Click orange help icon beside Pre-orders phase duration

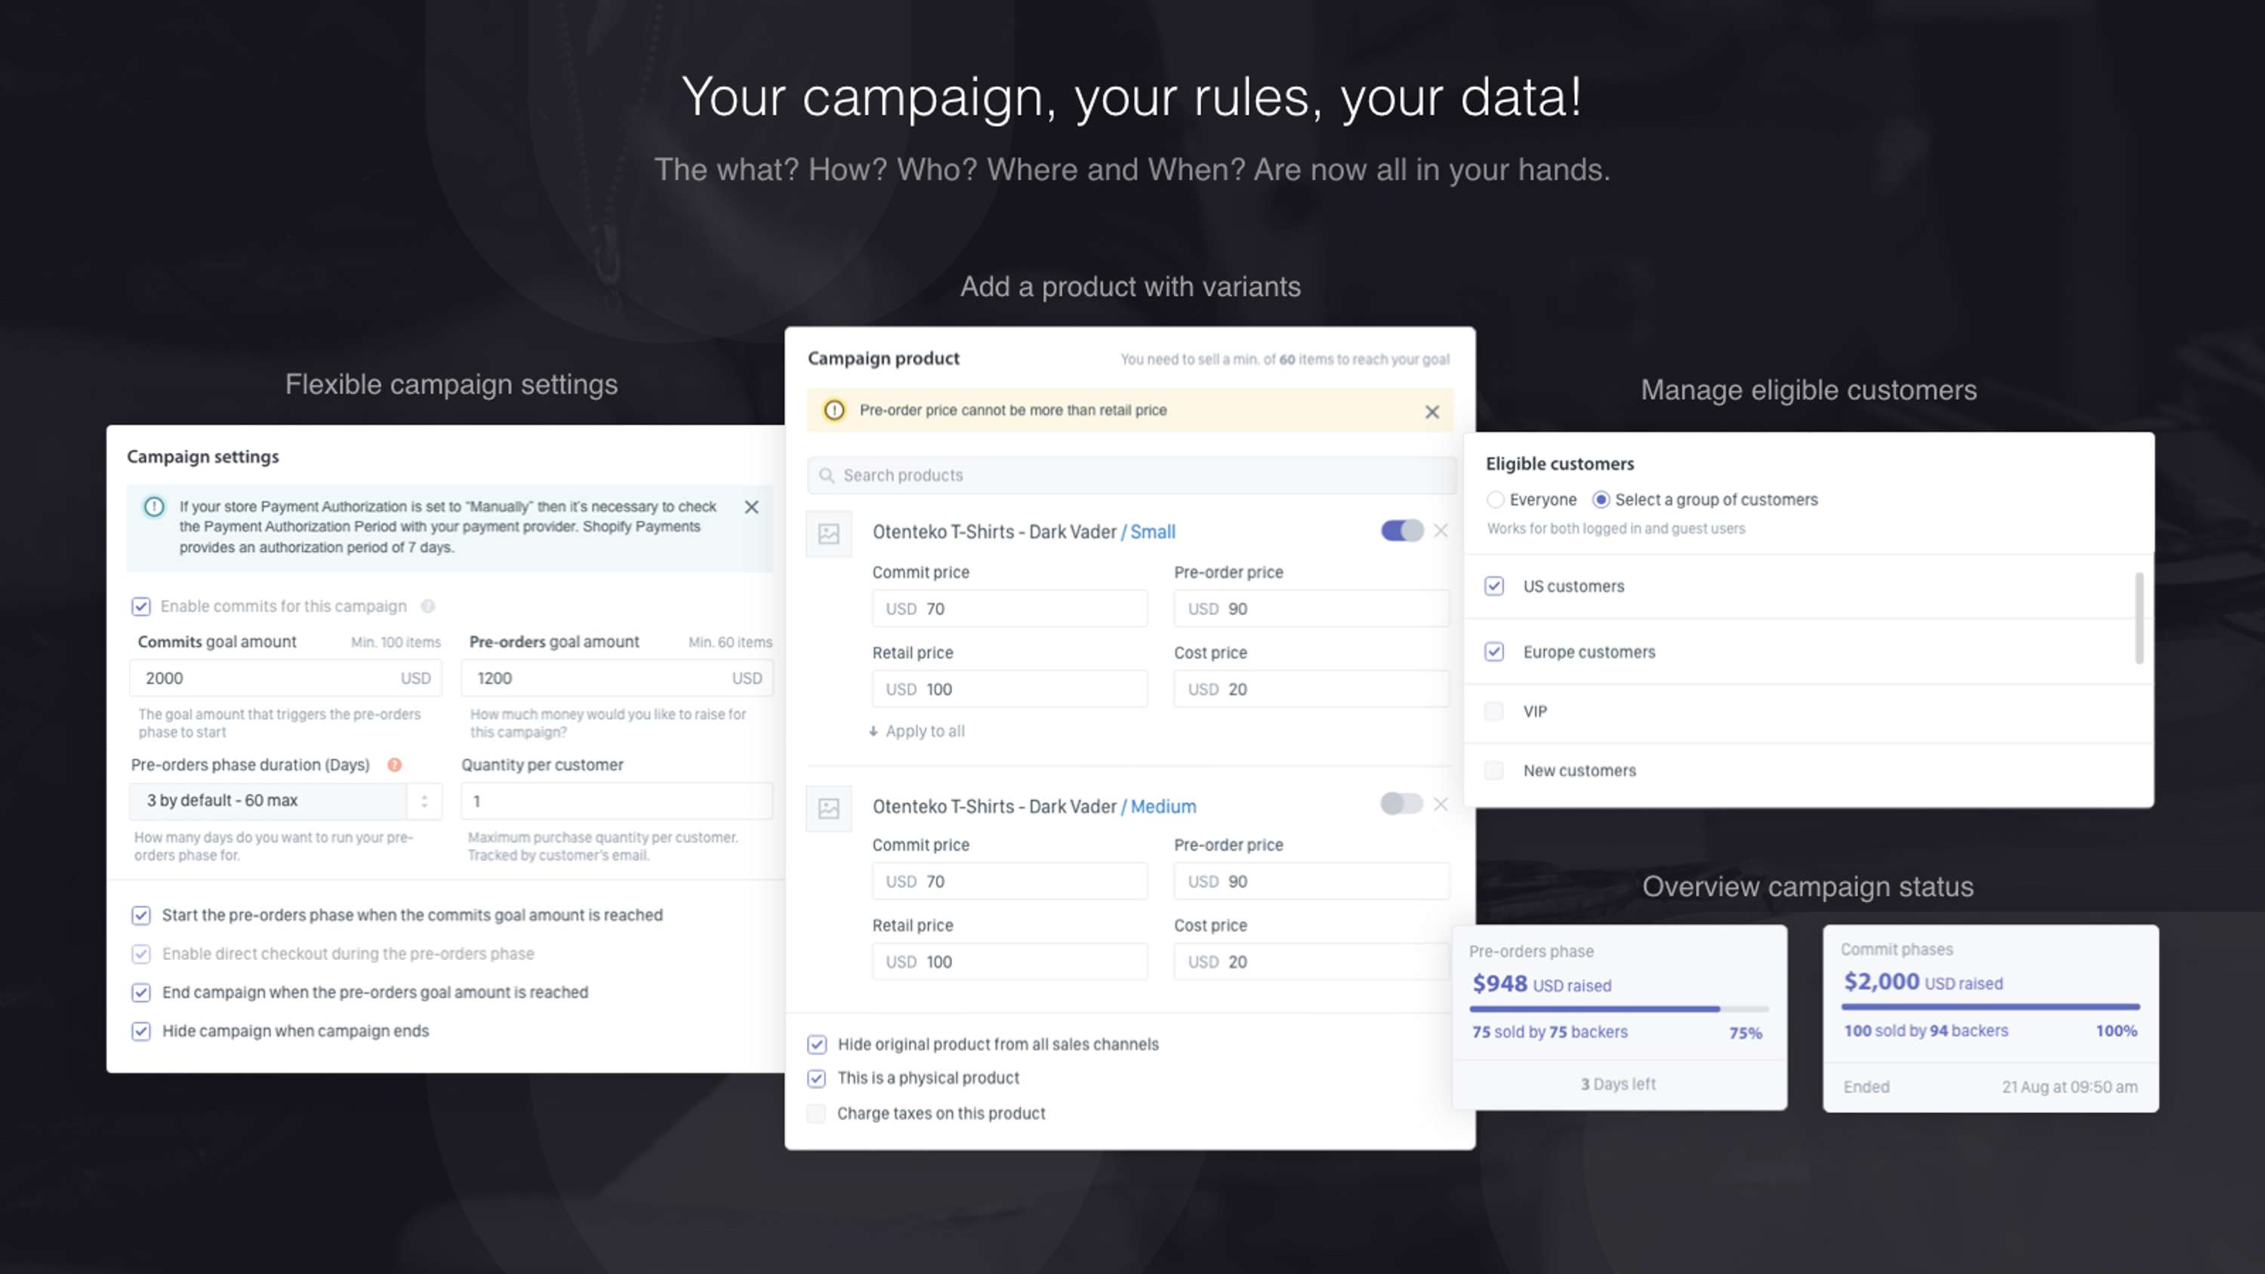[x=395, y=765]
